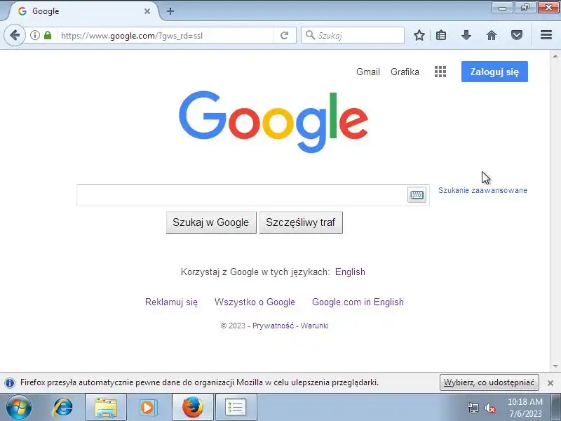
Task: Click the magnifier in Szukaj box
Action: click(310, 35)
